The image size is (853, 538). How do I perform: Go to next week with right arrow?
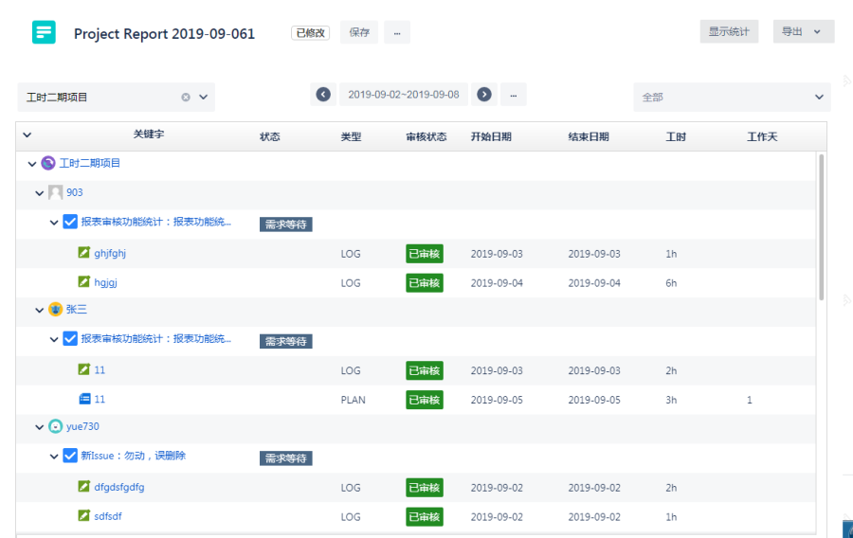484,95
